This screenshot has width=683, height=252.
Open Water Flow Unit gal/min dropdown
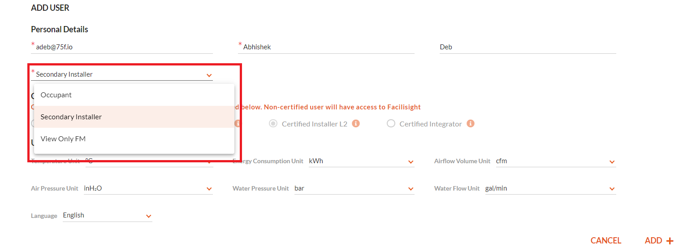550,189
